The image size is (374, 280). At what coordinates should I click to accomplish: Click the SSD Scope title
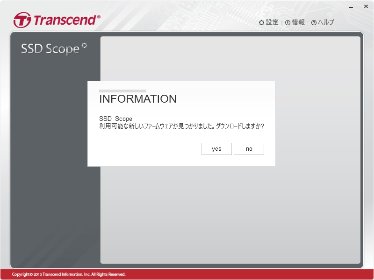[x=54, y=49]
